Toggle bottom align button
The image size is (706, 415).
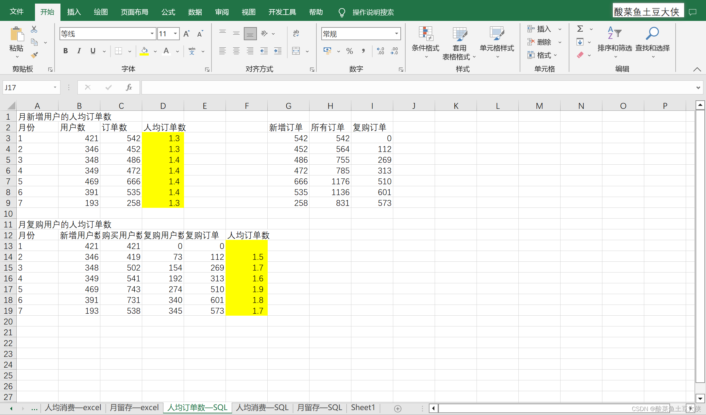click(250, 34)
